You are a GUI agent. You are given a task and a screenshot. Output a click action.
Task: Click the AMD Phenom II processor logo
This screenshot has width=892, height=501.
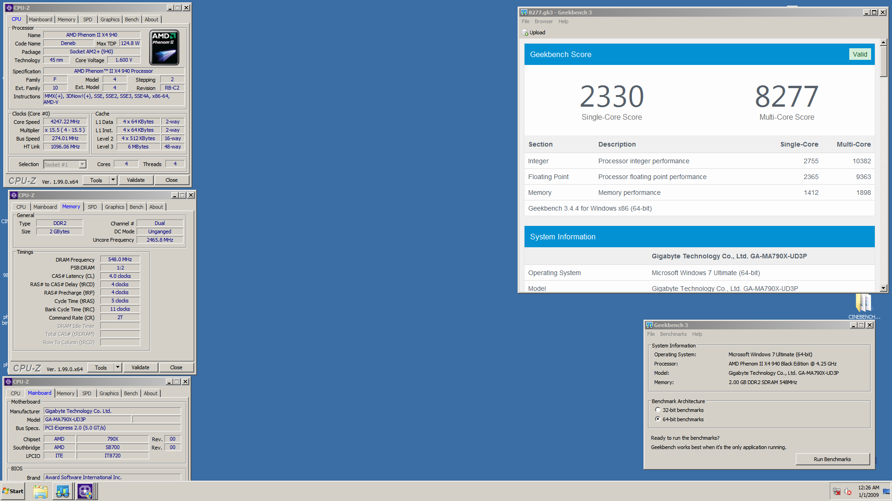(164, 47)
